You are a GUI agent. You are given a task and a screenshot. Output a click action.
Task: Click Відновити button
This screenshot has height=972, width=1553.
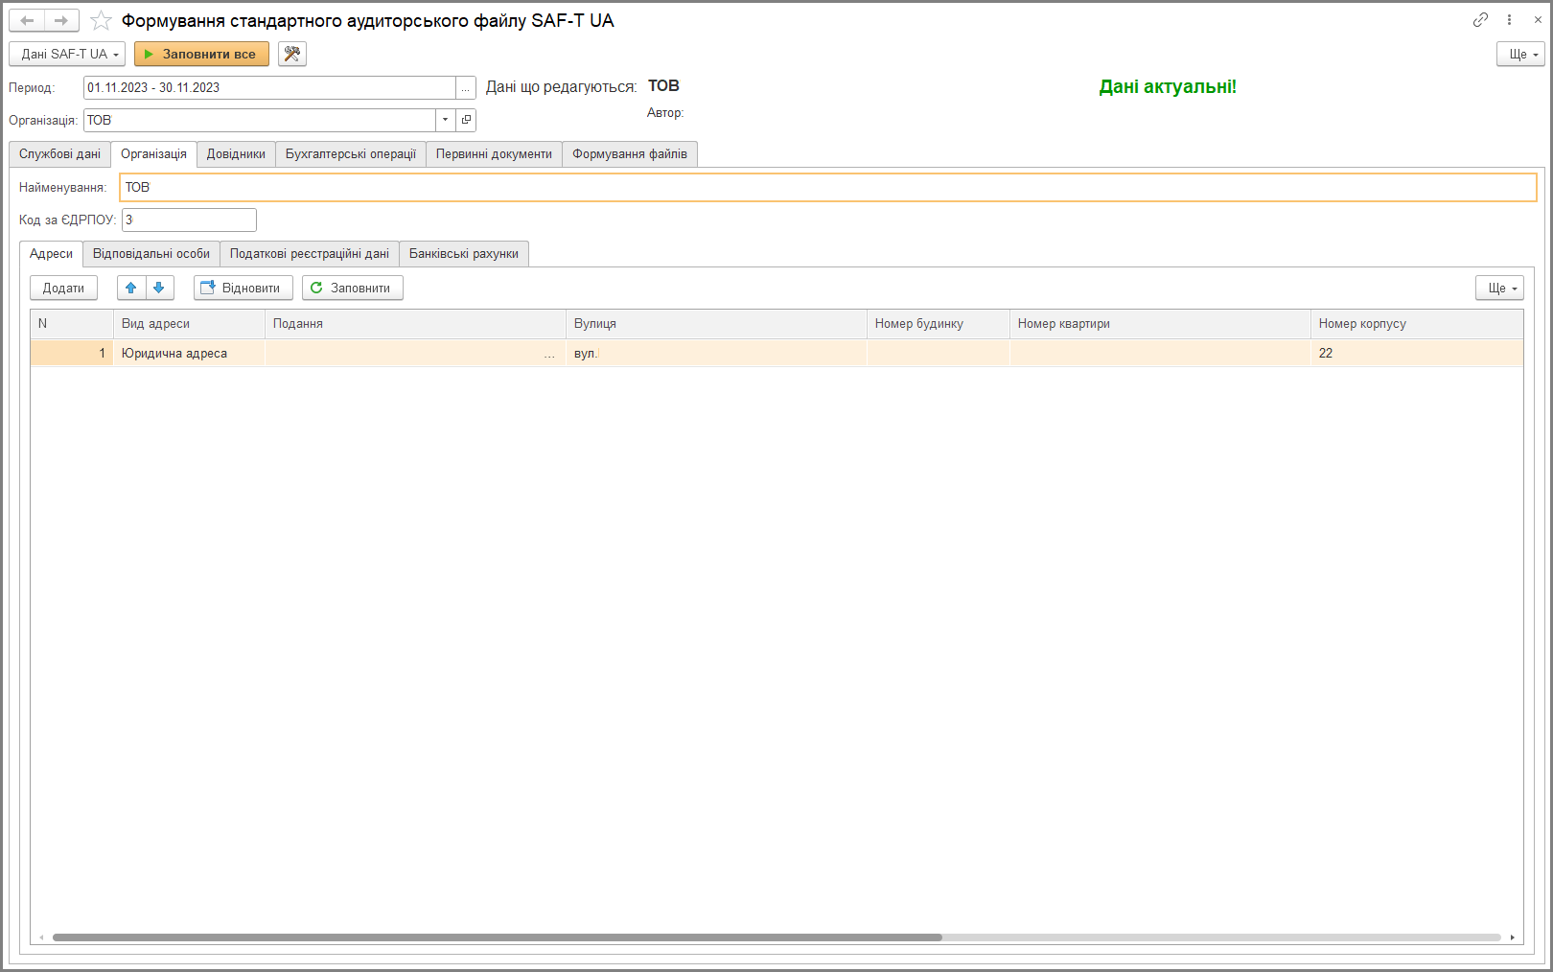(x=243, y=288)
